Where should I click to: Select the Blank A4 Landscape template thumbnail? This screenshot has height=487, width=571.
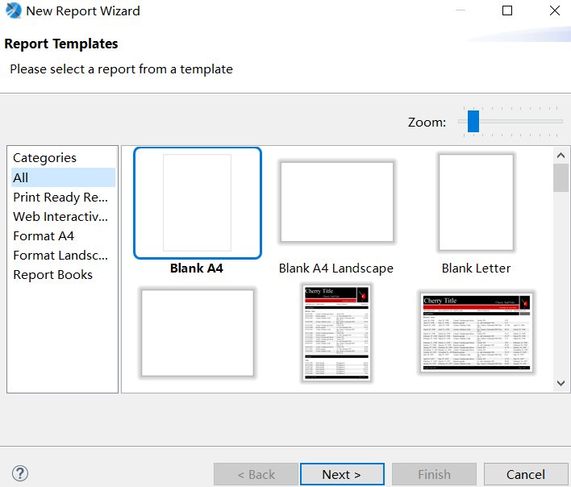click(337, 202)
